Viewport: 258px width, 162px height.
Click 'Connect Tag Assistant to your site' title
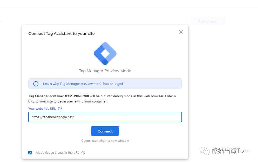tap(61, 34)
